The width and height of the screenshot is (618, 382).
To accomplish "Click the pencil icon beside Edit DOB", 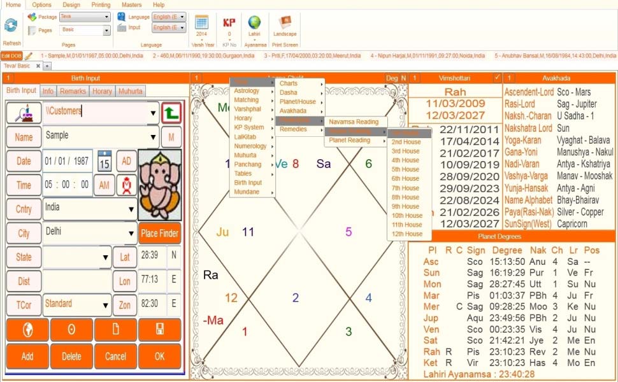I will [28, 56].
